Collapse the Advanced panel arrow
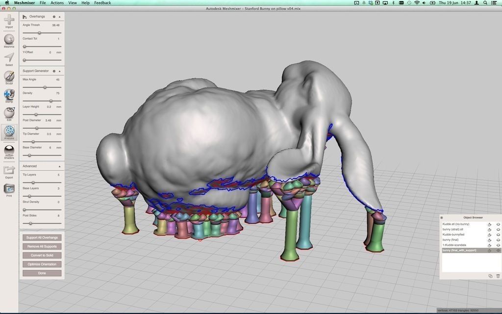 [59, 166]
